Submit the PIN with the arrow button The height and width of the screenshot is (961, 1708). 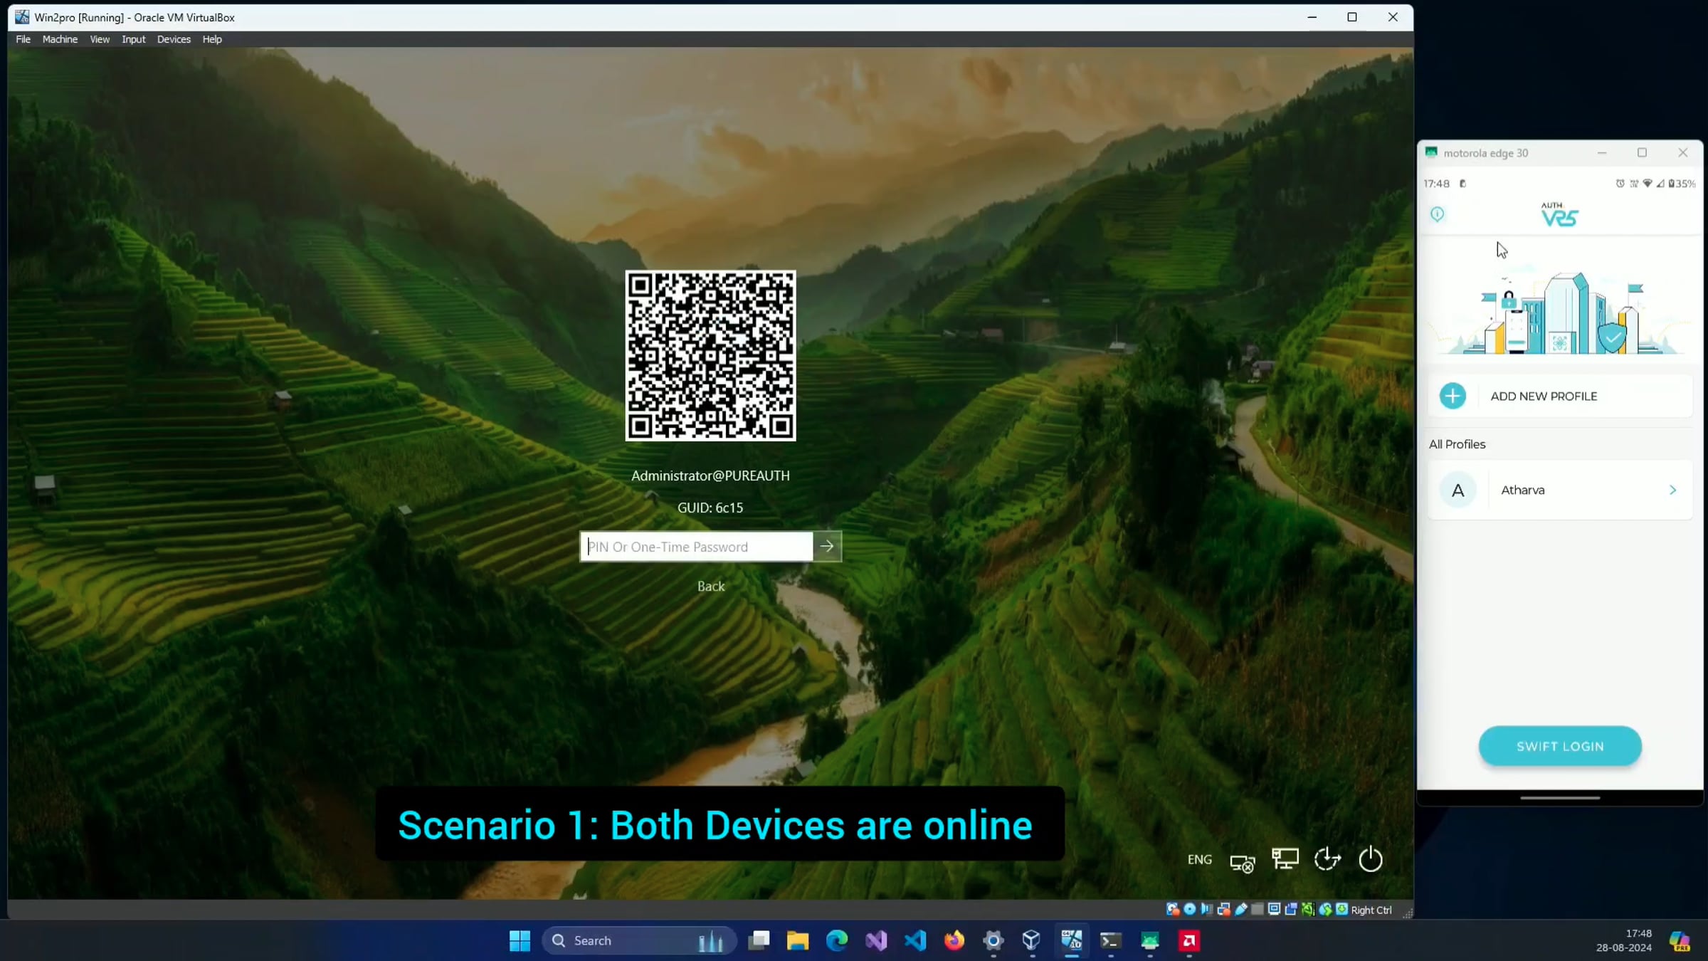click(827, 547)
